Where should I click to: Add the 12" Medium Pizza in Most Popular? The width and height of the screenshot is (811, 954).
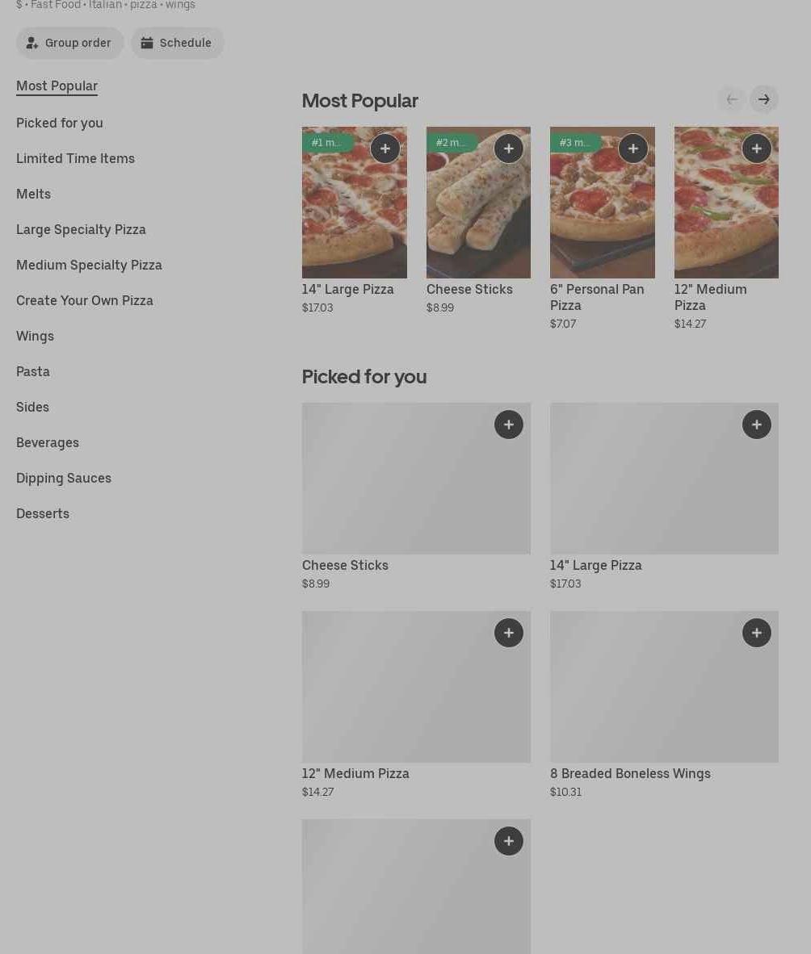pos(756,149)
